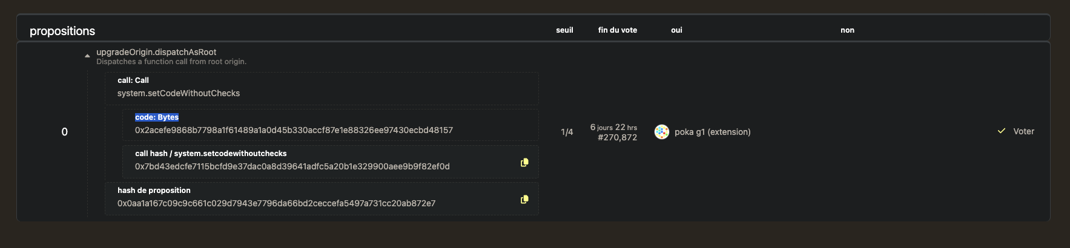Click the poka g1 identicon avatar
Screen dimensions: 1070x248
662,132
